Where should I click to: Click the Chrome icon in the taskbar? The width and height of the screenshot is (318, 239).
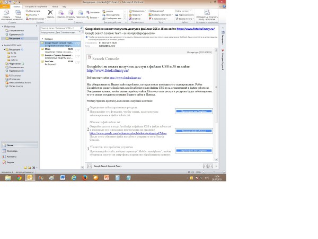[x=19, y=178]
